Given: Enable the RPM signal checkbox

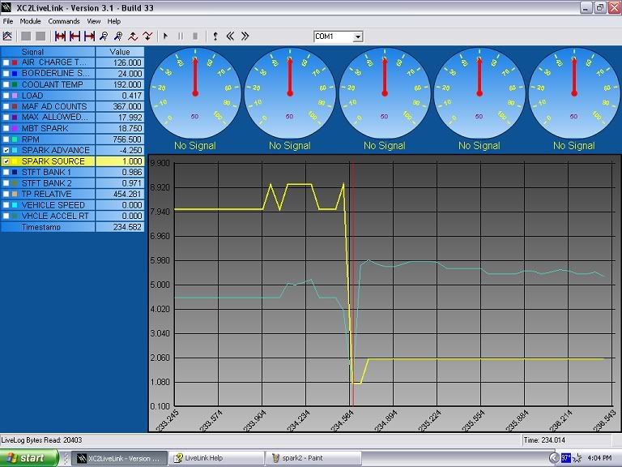Looking at the screenshot, I should [x=6, y=139].
